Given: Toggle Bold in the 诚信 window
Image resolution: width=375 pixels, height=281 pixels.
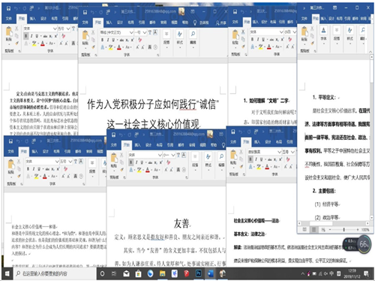Looking at the screenshot, I should [102, 40].
